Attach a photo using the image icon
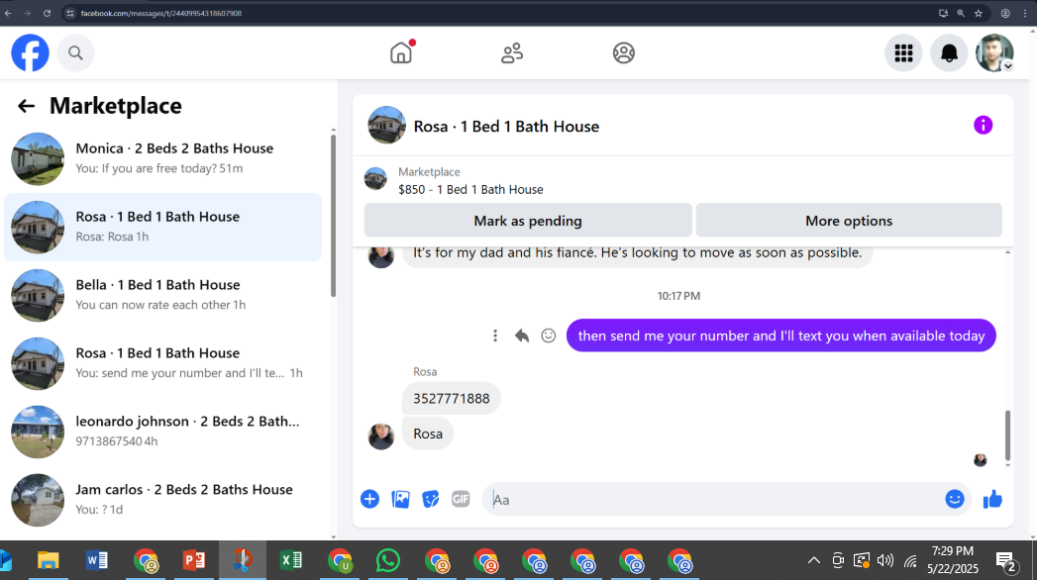The width and height of the screenshot is (1037, 580). click(x=401, y=500)
